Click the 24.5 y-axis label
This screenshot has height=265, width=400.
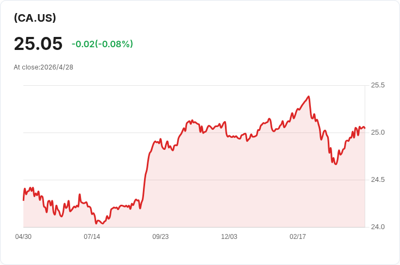378,180
